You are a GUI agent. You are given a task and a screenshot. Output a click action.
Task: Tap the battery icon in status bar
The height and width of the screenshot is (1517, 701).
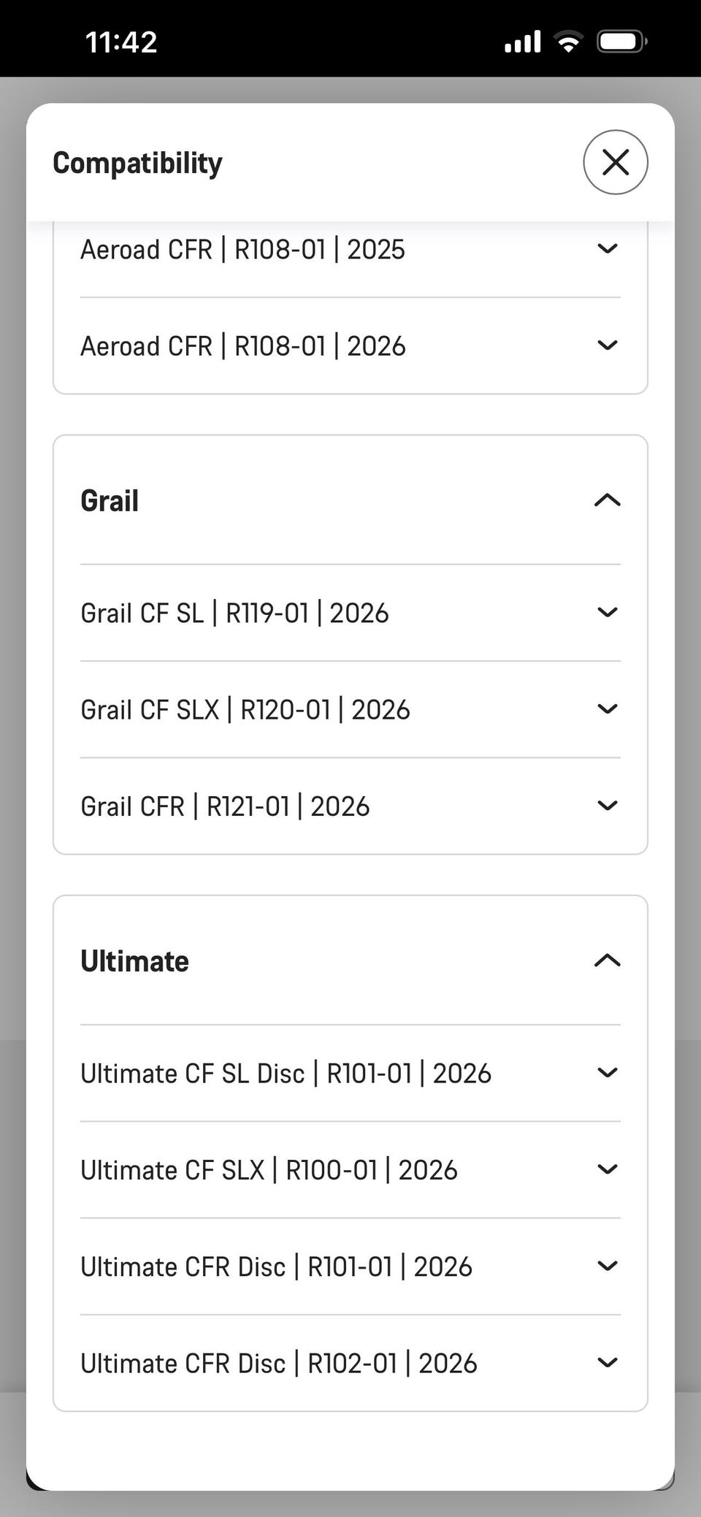[x=621, y=42]
